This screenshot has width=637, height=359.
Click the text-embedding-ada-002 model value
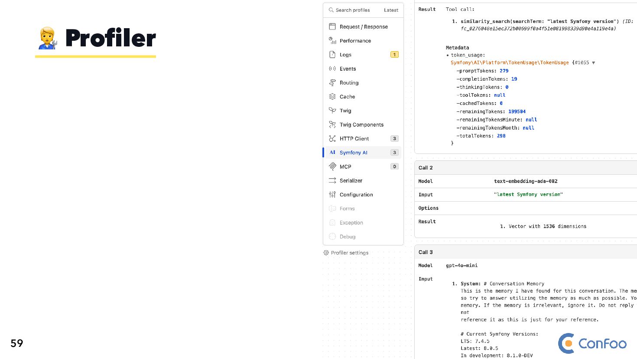pyautogui.click(x=526, y=181)
